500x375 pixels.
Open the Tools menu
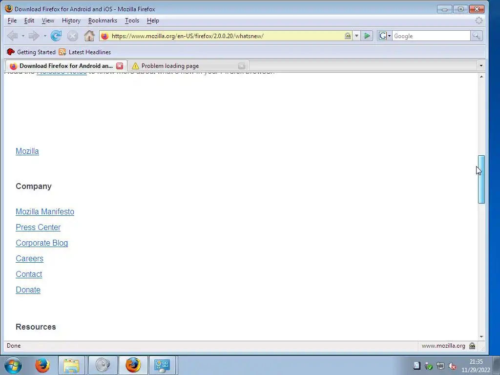(x=132, y=21)
